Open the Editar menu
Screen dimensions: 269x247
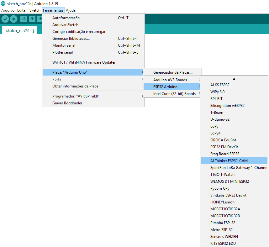[x=22, y=10]
